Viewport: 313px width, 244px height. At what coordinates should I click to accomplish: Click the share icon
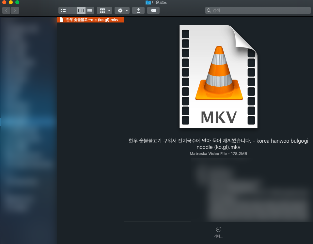138,10
